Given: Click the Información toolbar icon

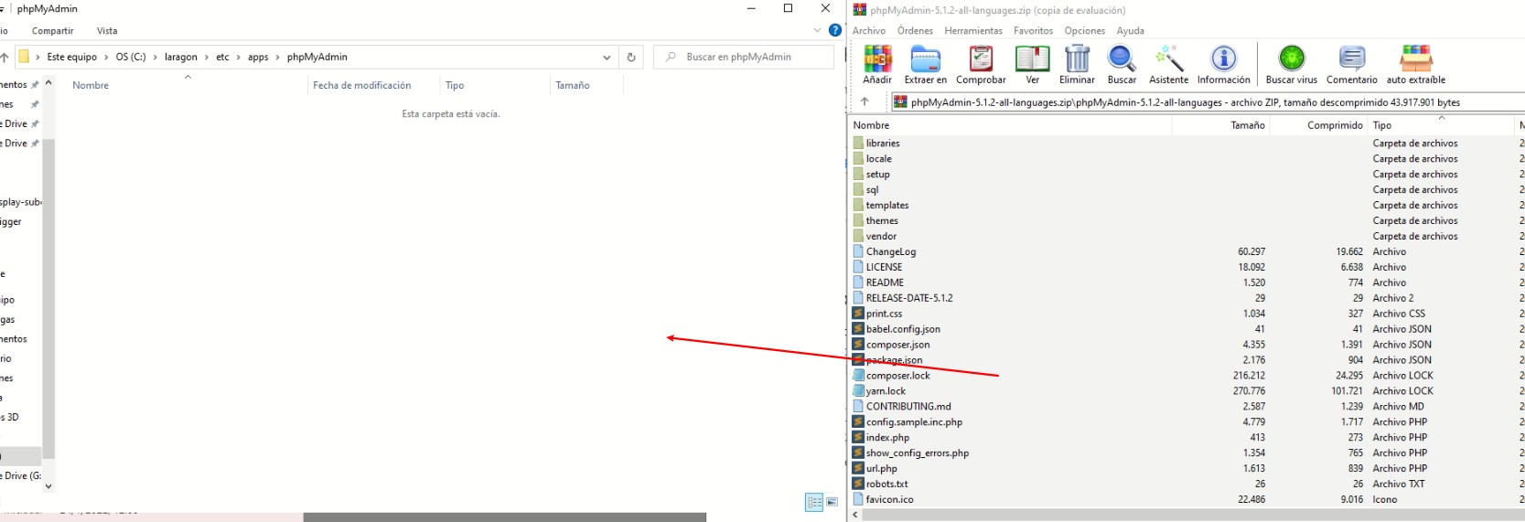Looking at the screenshot, I should pyautogui.click(x=1223, y=59).
